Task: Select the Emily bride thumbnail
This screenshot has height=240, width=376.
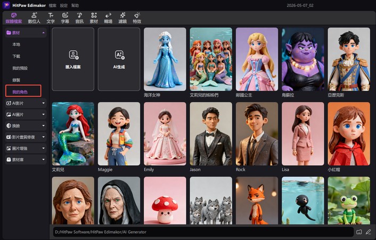Action: tap(165, 134)
